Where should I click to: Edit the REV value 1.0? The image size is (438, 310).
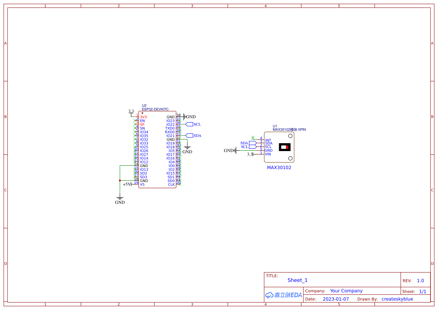click(x=420, y=281)
